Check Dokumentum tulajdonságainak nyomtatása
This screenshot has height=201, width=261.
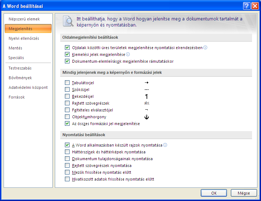67,159
